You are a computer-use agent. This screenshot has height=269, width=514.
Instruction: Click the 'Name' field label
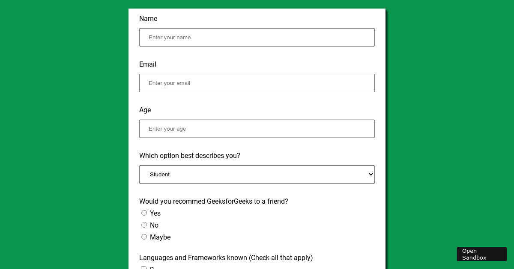click(x=148, y=19)
